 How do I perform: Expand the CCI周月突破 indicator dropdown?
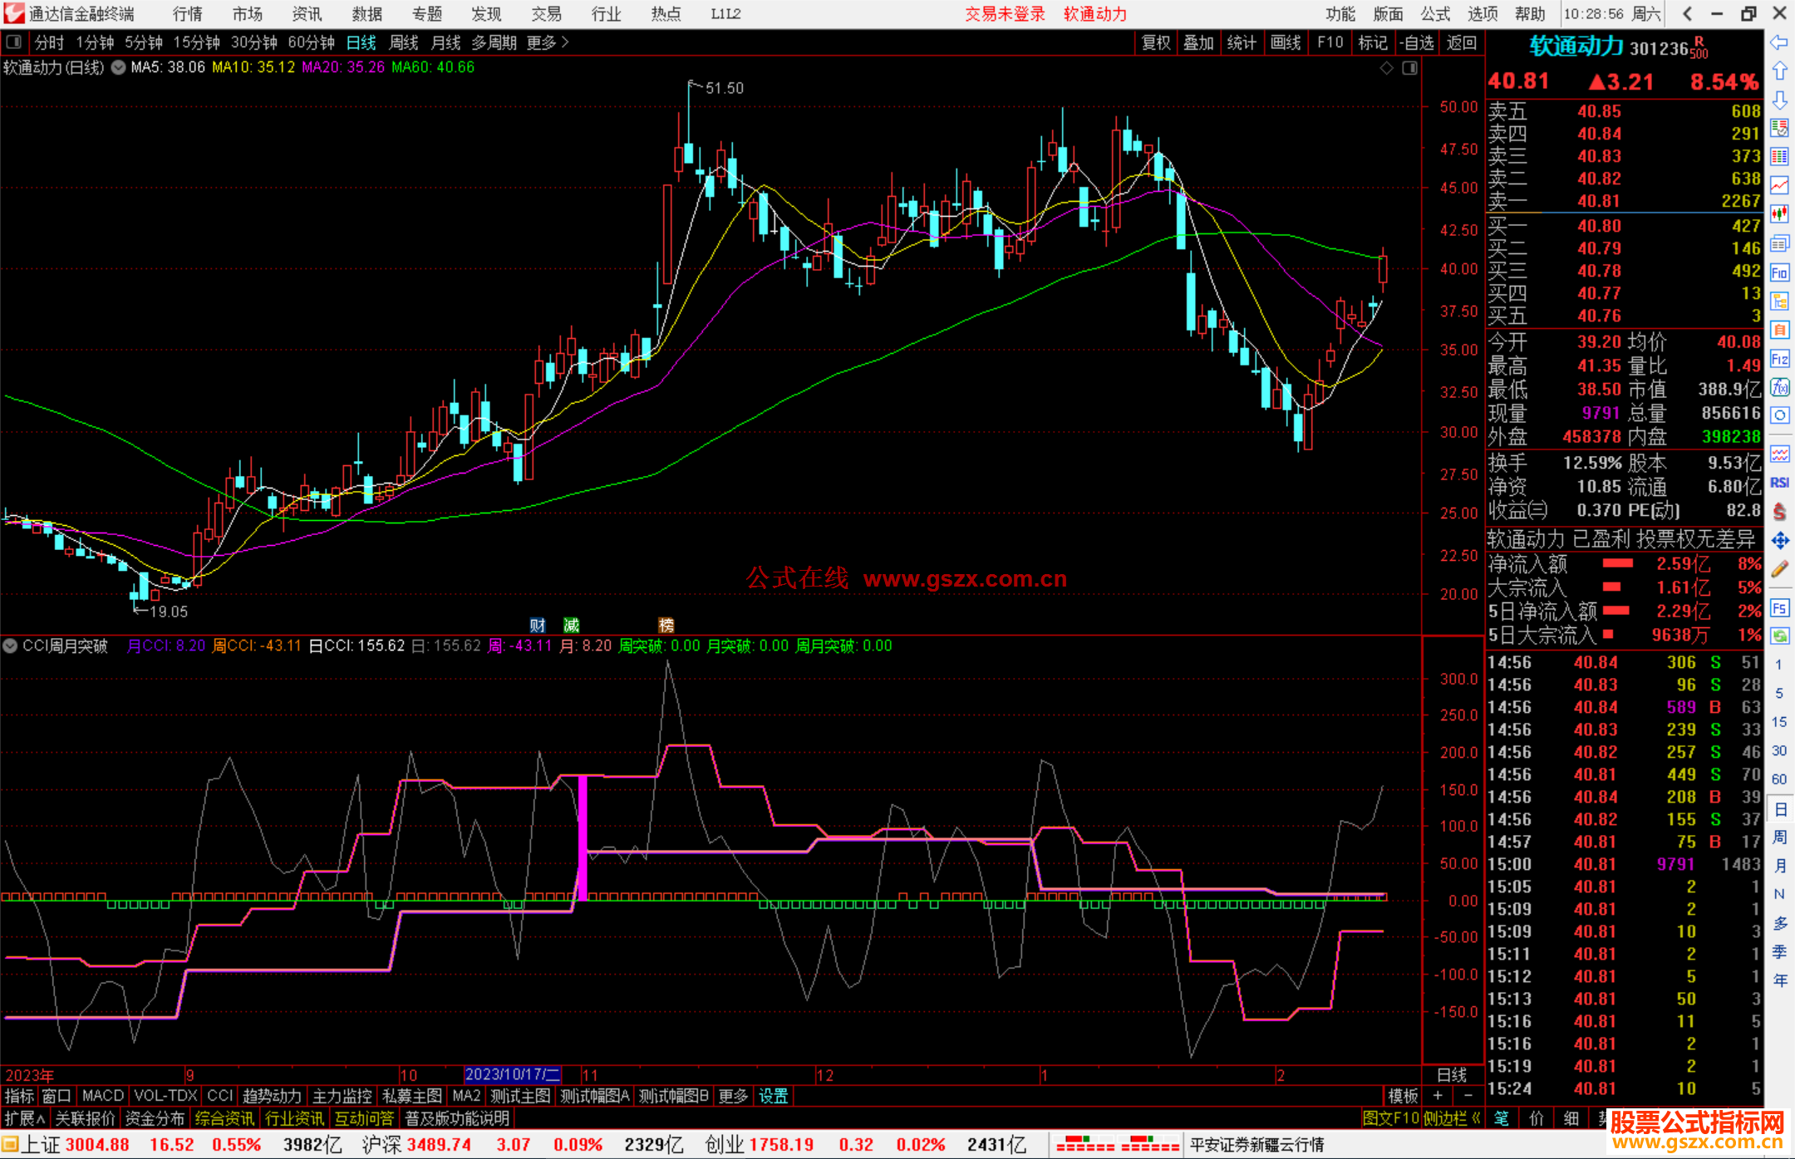pyautogui.click(x=11, y=646)
